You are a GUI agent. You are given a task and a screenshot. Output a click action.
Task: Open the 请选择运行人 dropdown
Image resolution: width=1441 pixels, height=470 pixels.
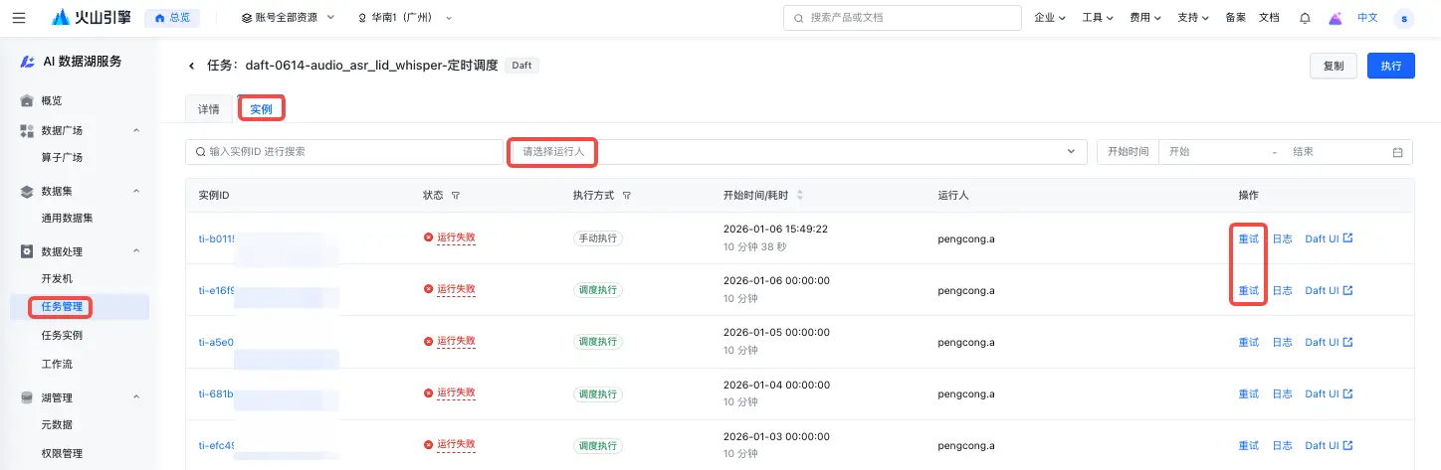click(796, 151)
